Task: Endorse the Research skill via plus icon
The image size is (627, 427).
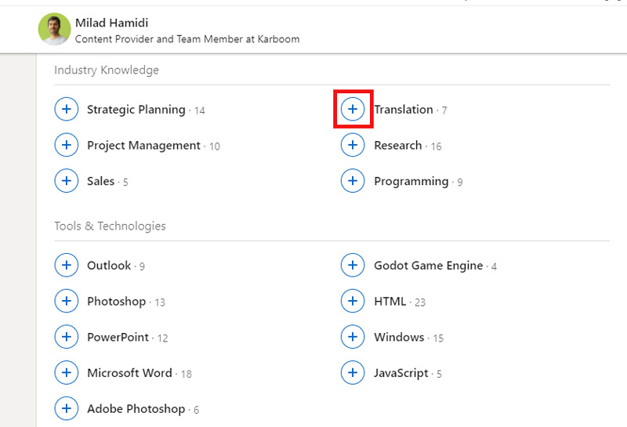Action: [353, 145]
